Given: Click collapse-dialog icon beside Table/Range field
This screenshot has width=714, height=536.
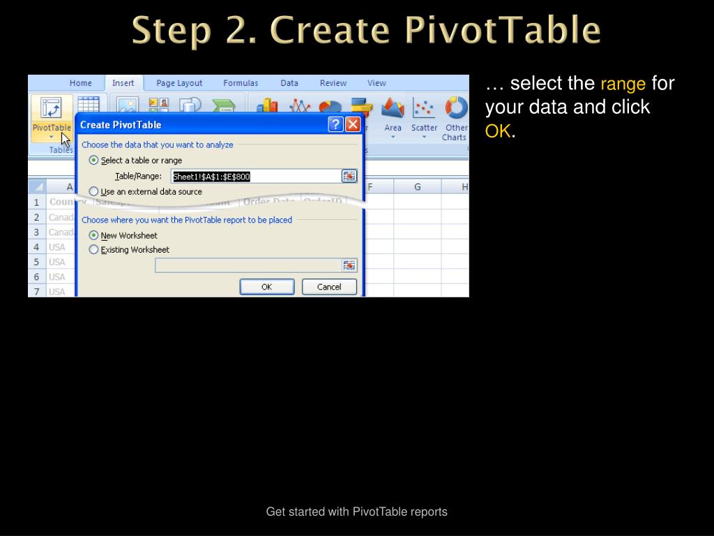Looking at the screenshot, I should pyautogui.click(x=349, y=177).
